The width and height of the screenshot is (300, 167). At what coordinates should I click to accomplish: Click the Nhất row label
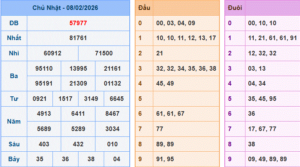tap(14, 38)
